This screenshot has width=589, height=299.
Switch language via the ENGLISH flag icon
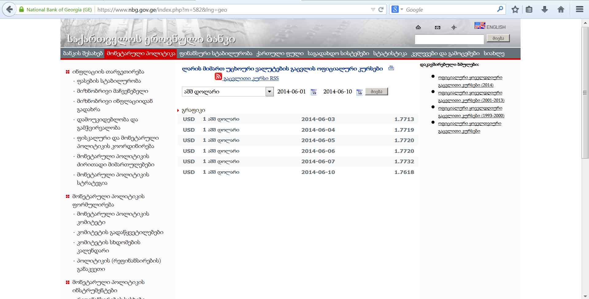point(480,25)
